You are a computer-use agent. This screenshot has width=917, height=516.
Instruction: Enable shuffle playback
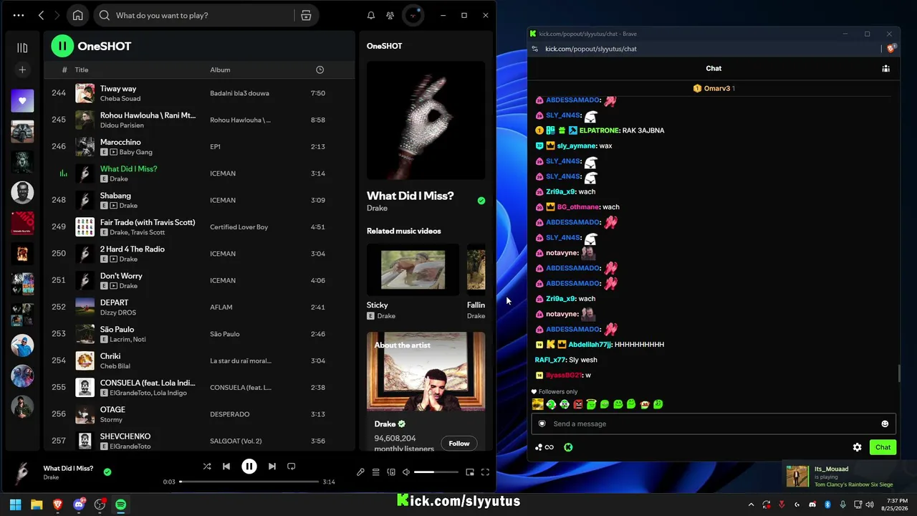coord(207,467)
